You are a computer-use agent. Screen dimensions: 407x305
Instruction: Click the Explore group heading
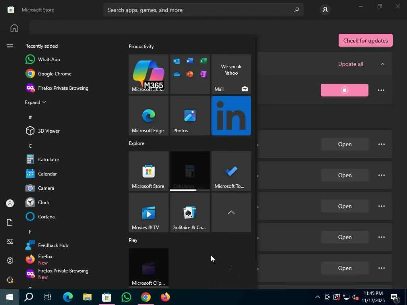point(137,143)
